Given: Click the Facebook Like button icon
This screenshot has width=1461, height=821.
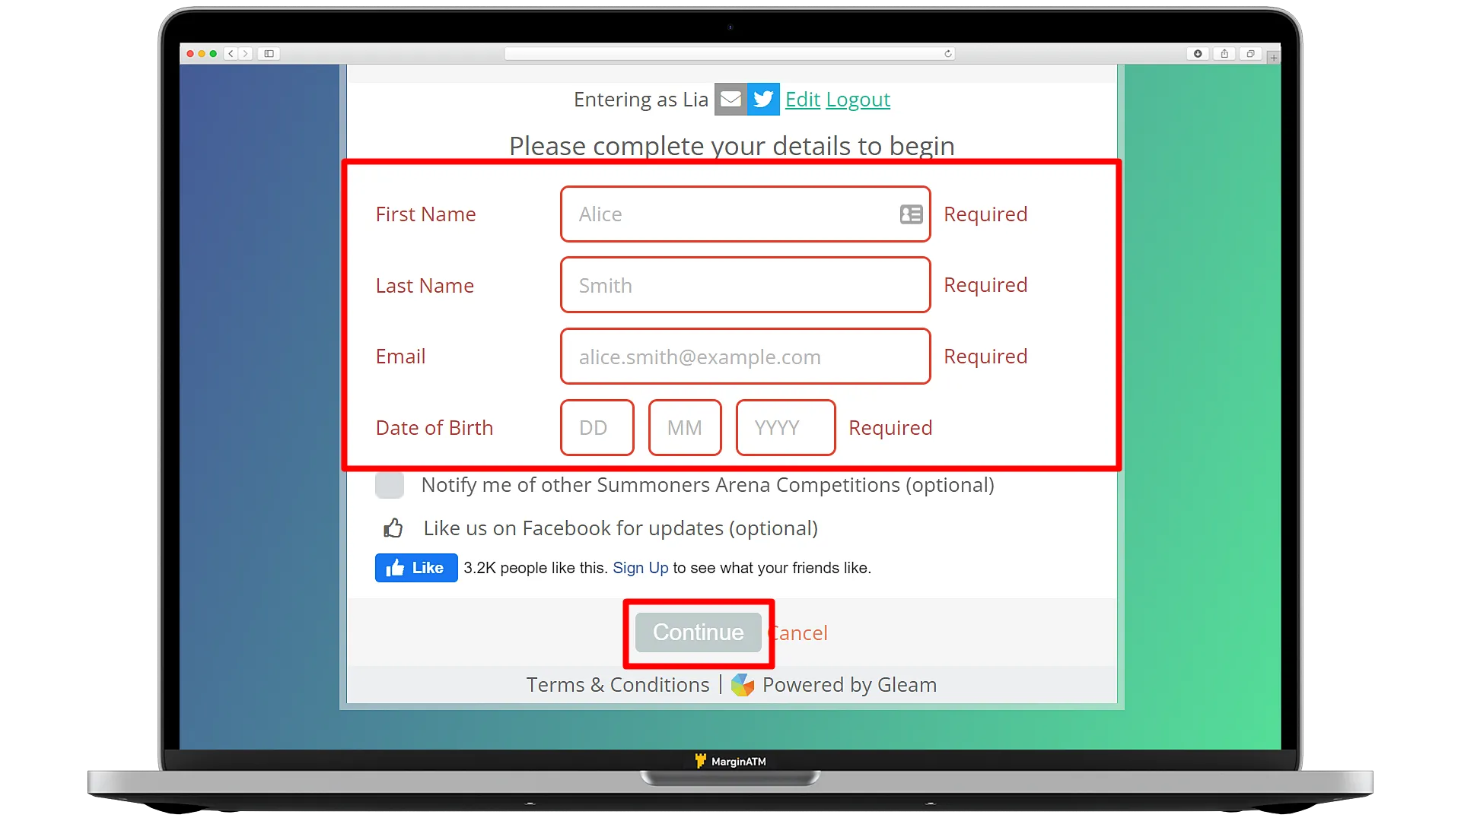Looking at the screenshot, I should 415,569.
